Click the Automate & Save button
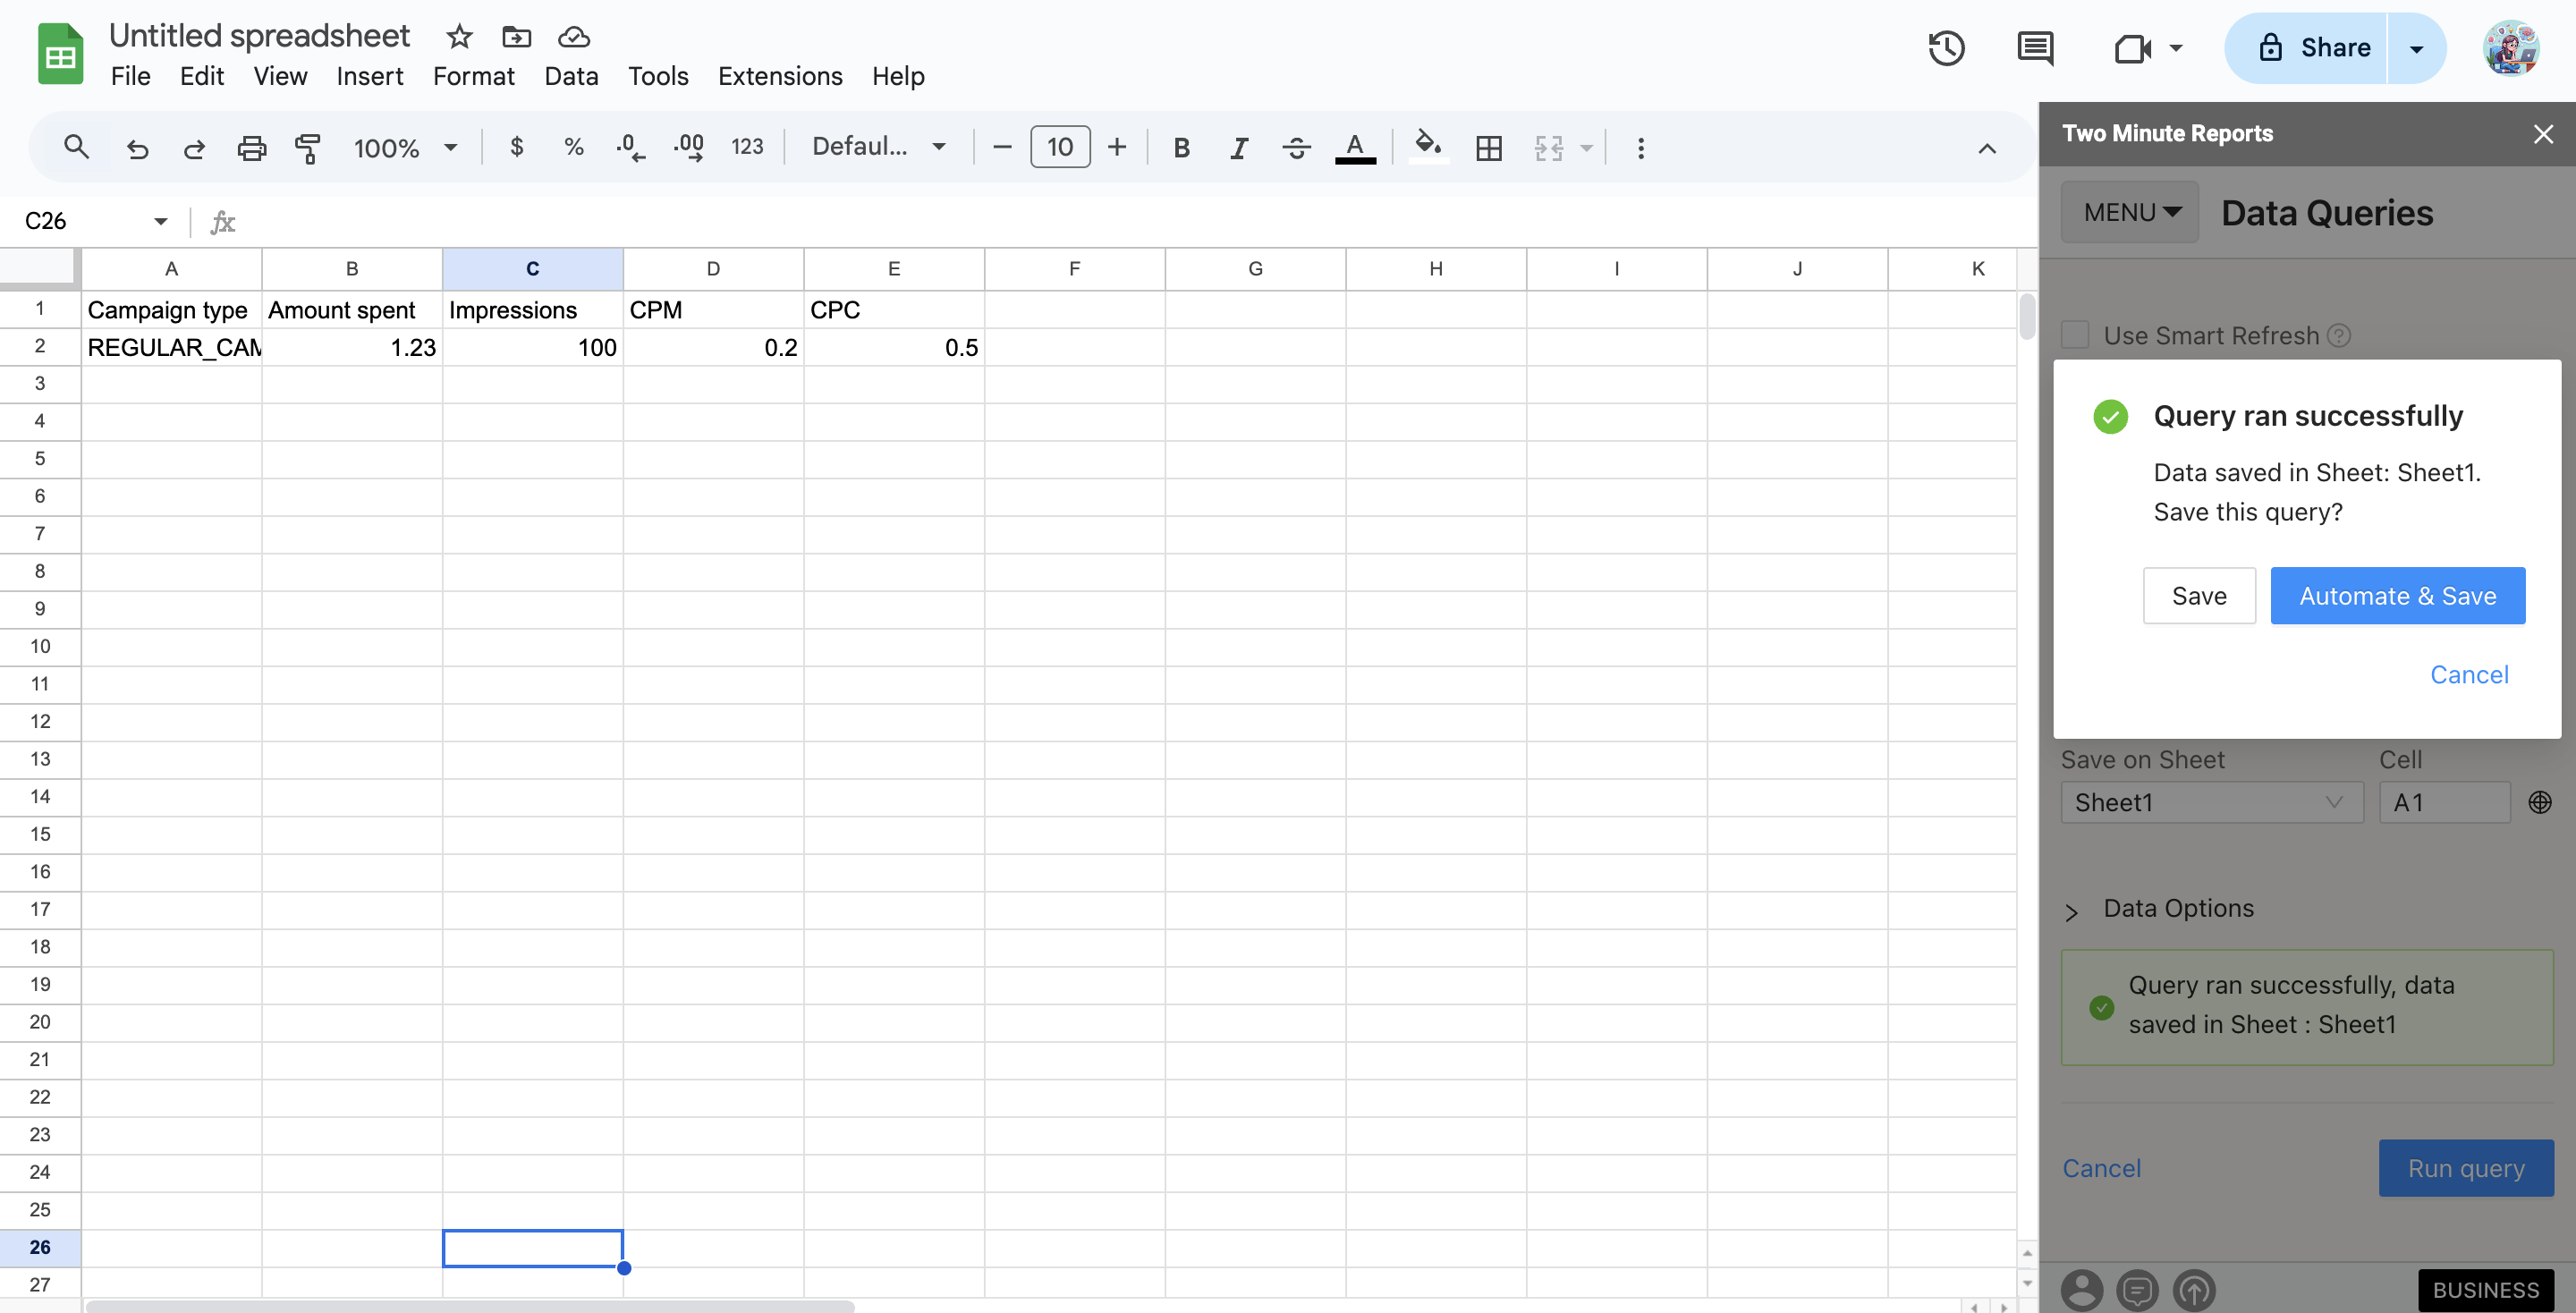Image resolution: width=2576 pixels, height=1313 pixels. [2396, 596]
